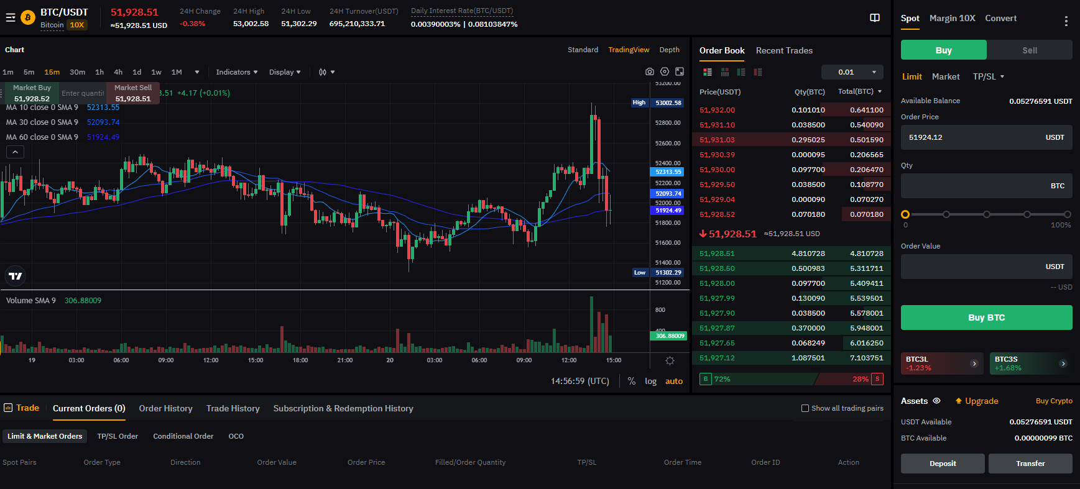Viewport: 1080px width, 489px height.
Task: Select the 1h chart timeframe
Action: tap(99, 72)
